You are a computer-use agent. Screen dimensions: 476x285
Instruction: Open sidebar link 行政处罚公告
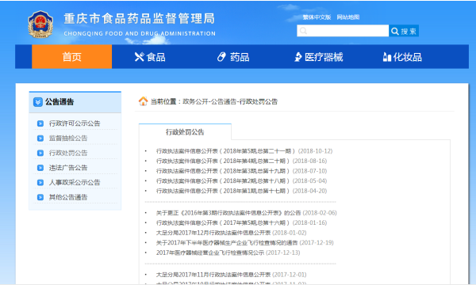point(68,153)
